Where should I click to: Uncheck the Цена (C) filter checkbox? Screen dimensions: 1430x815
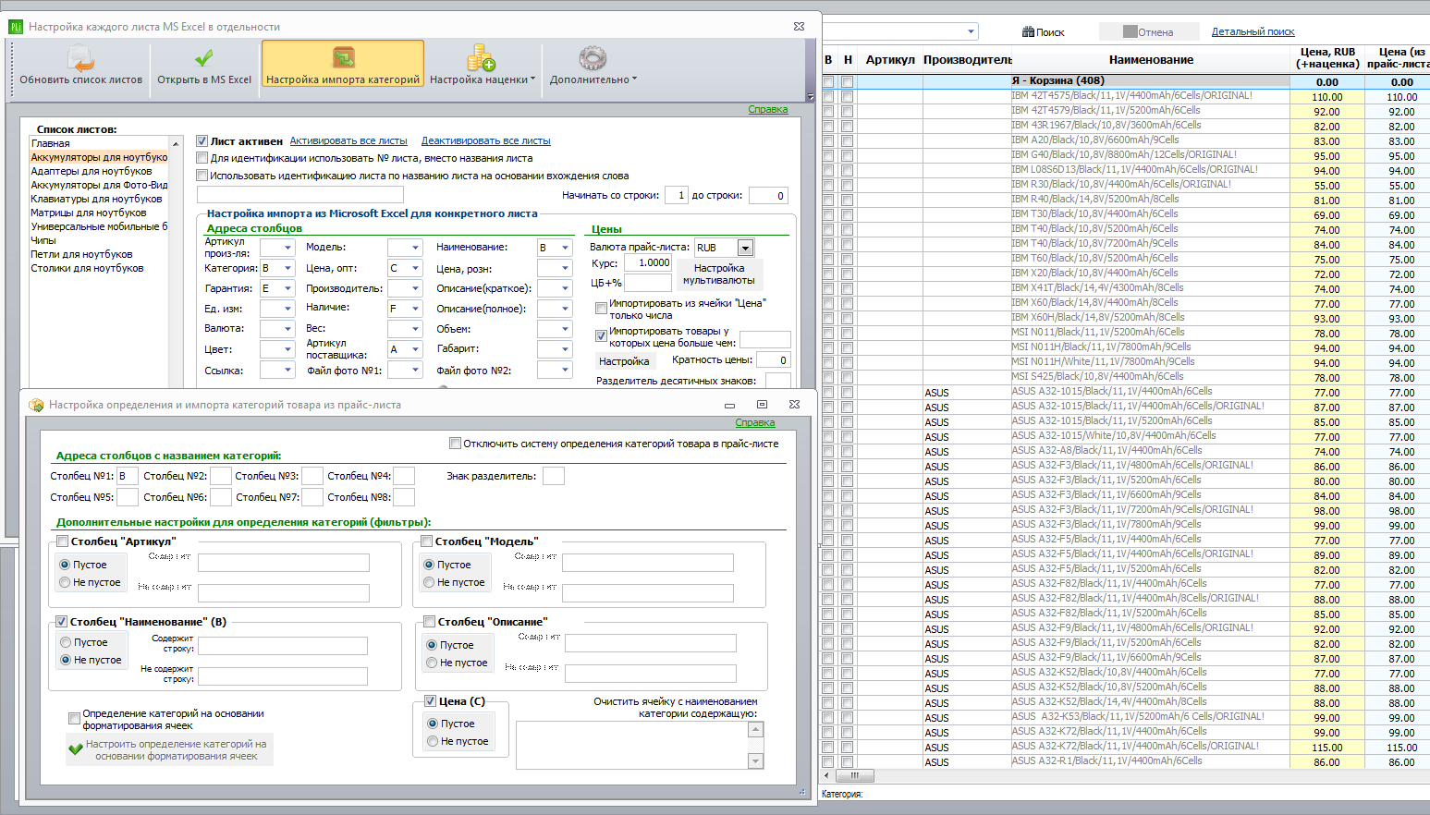coord(431,701)
